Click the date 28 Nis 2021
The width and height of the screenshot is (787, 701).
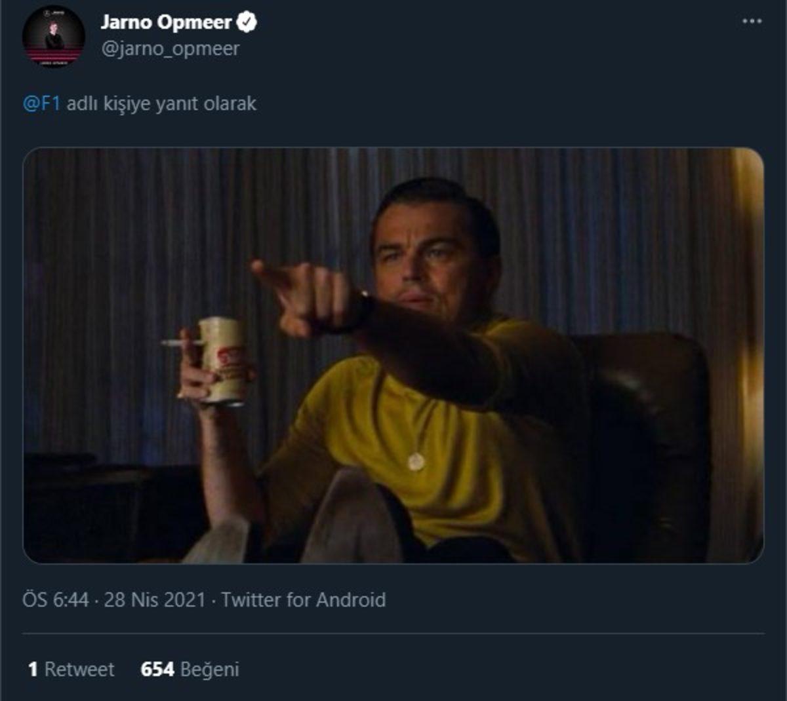(x=155, y=600)
